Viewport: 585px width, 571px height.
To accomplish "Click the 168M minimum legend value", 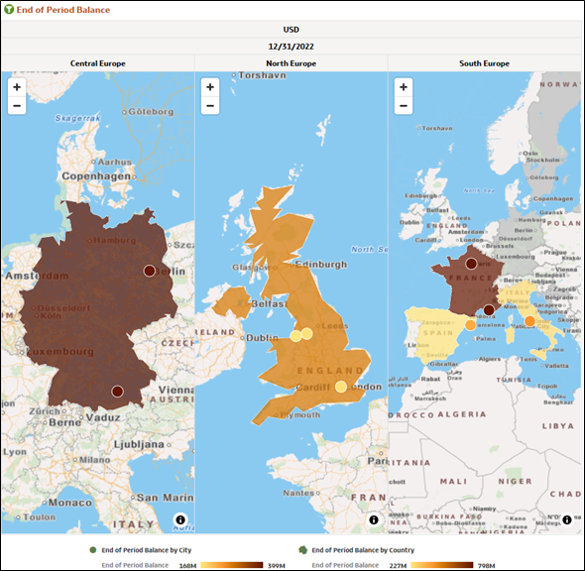I will pos(187,565).
